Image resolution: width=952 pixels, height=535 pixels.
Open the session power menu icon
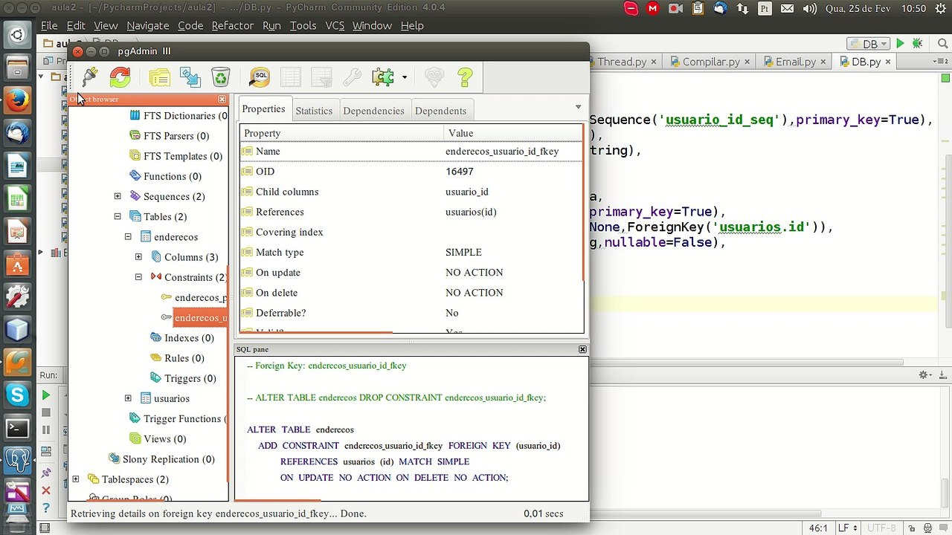(940, 8)
